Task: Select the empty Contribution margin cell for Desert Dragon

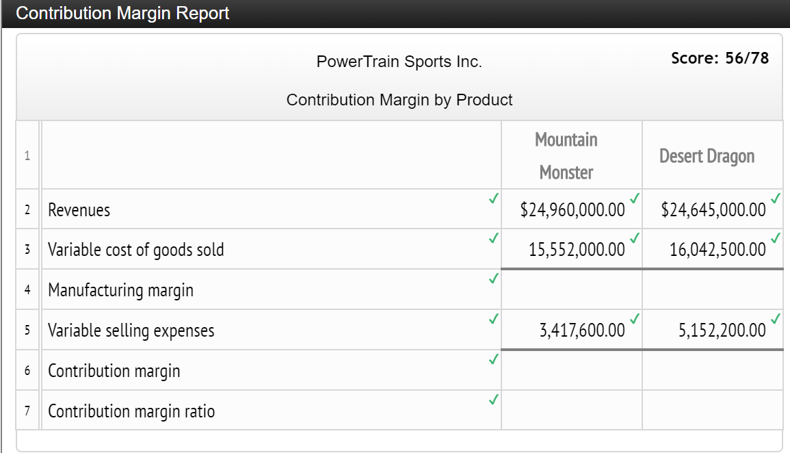Action: (712, 370)
